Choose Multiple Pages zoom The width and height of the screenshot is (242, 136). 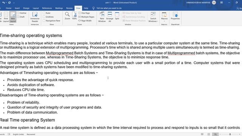tap(86, 17)
